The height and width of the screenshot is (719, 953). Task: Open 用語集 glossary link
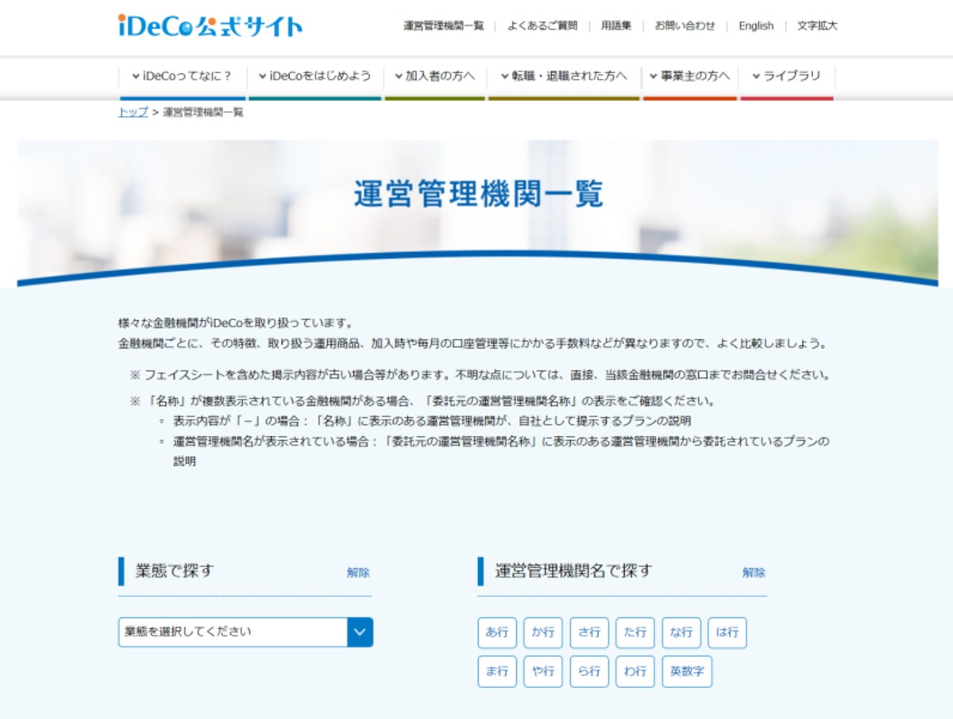616,25
